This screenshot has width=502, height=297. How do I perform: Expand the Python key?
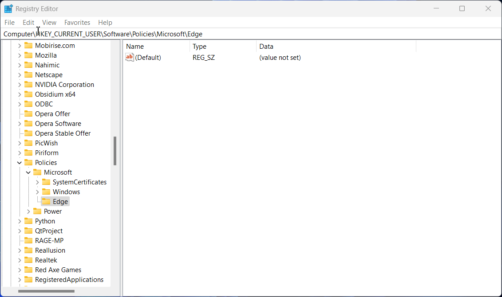point(20,221)
